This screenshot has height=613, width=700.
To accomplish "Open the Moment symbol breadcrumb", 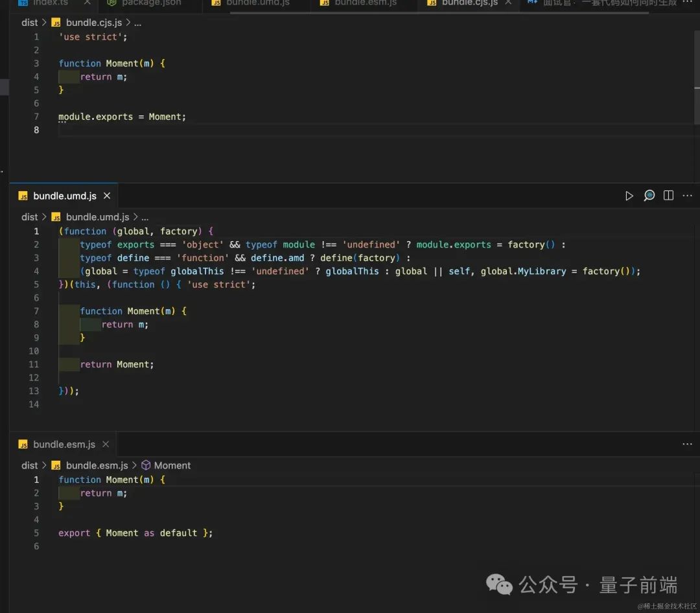I will pyautogui.click(x=172, y=465).
